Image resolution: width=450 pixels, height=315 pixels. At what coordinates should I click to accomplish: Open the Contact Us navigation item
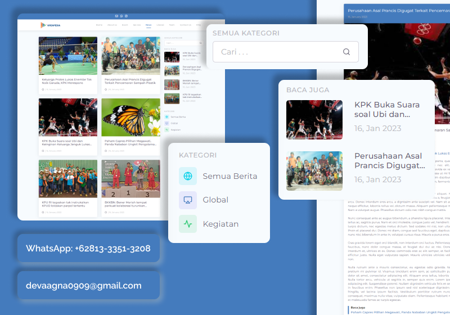(x=186, y=25)
